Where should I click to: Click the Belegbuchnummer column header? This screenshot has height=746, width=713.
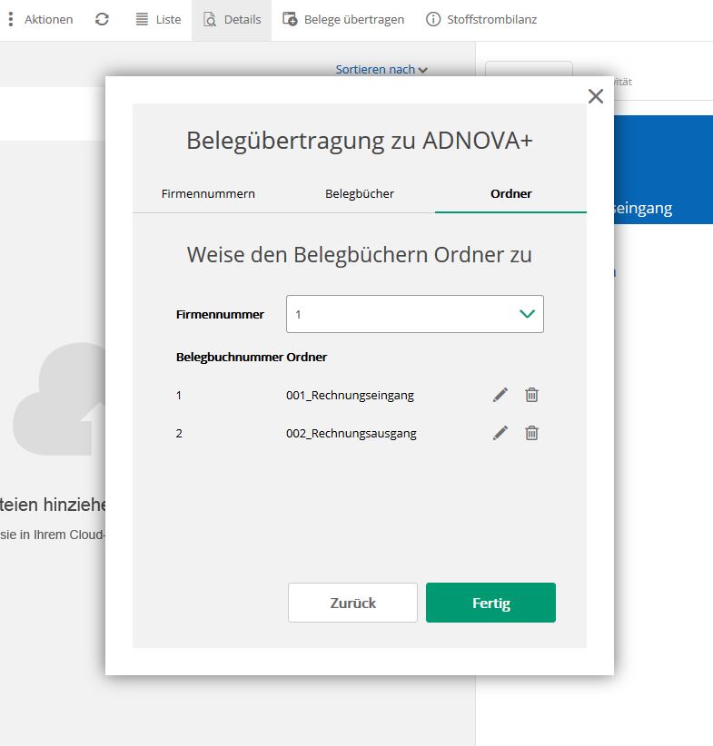point(230,357)
